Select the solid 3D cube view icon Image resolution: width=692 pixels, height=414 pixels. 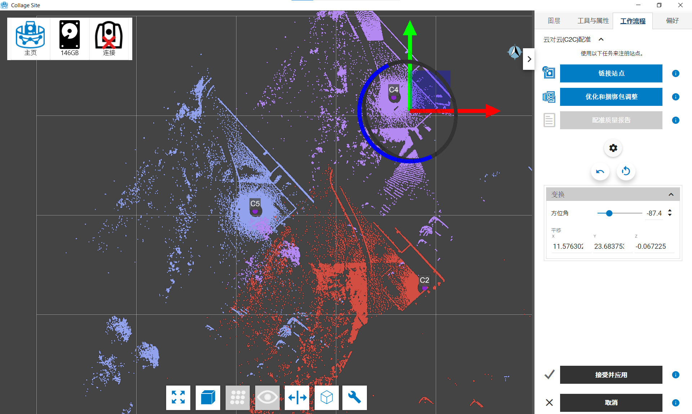[x=208, y=397]
